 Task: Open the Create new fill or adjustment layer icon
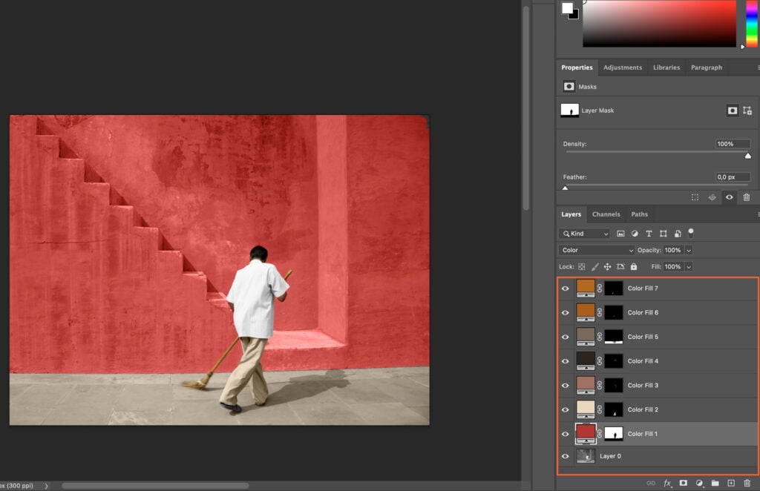pos(700,483)
